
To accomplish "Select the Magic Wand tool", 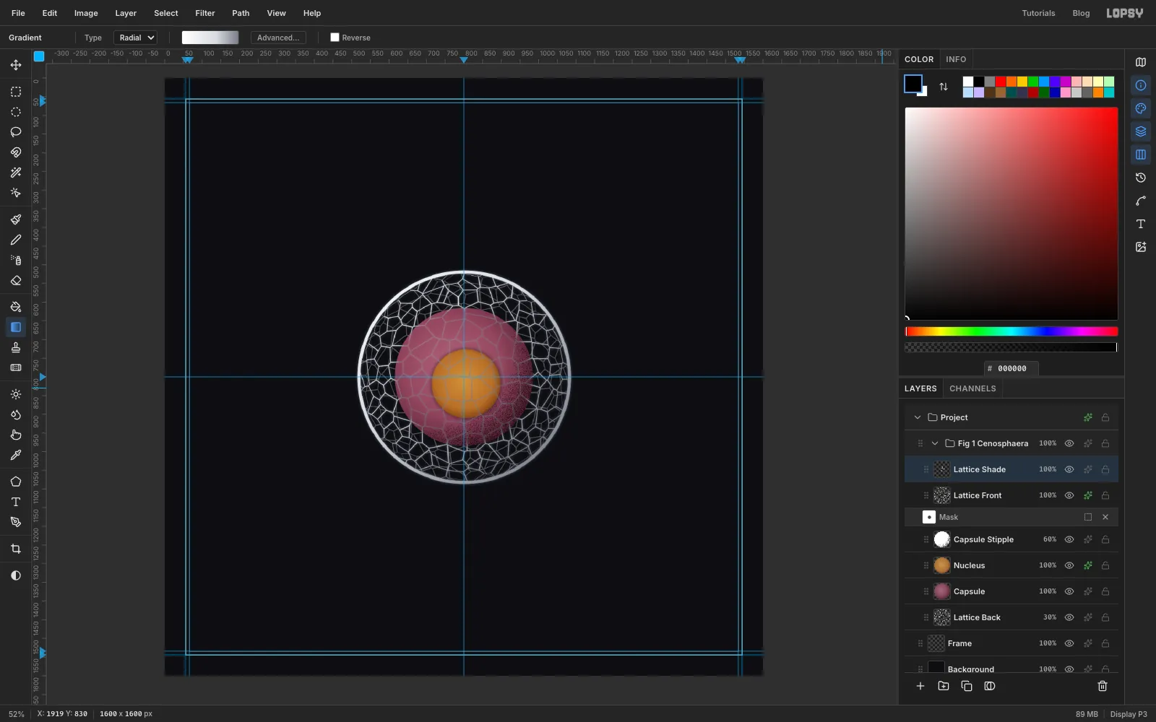I will pos(16,173).
